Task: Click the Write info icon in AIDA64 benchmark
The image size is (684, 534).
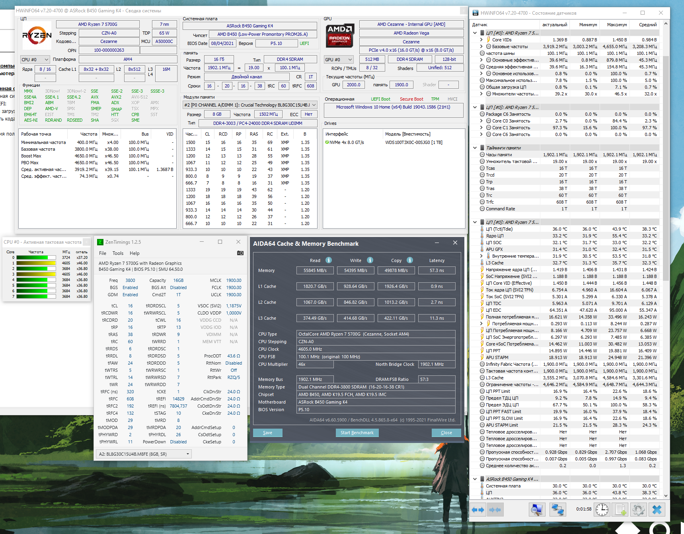Action: 370,260
